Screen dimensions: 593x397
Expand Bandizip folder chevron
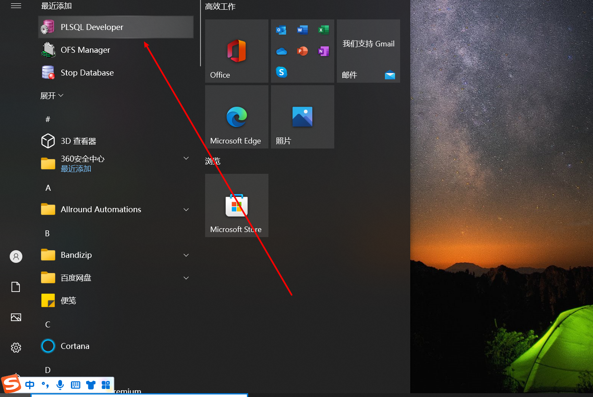pyautogui.click(x=186, y=255)
